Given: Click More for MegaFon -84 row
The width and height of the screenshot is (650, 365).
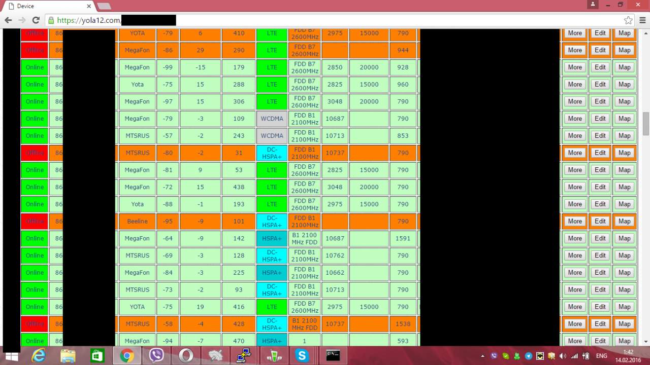Looking at the screenshot, I should tap(575, 273).
